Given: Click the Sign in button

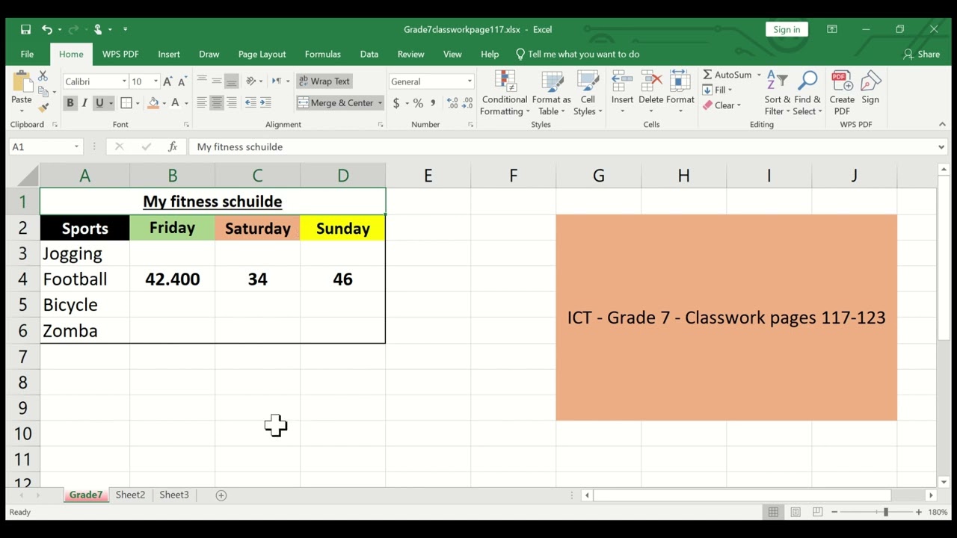Looking at the screenshot, I should (787, 29).
